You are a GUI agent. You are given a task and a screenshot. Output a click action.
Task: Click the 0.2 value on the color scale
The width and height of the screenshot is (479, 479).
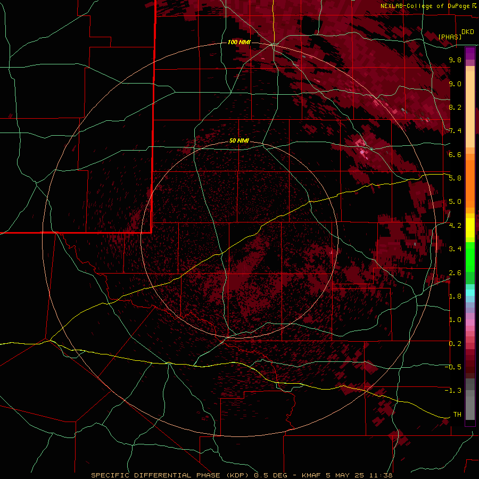click(455, 344)
